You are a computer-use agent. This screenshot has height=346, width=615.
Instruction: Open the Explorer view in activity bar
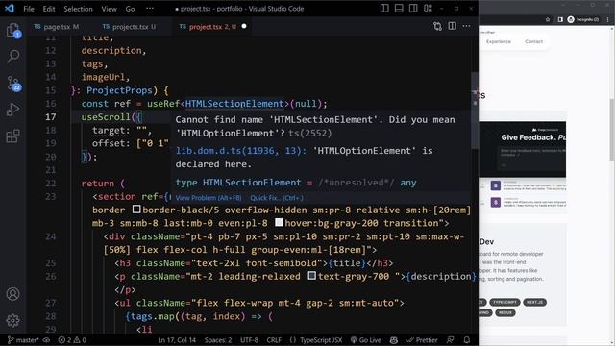click(12, 30)
